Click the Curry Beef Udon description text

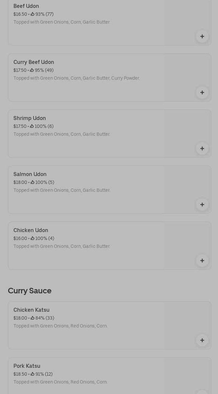click(x=76, y=78)
